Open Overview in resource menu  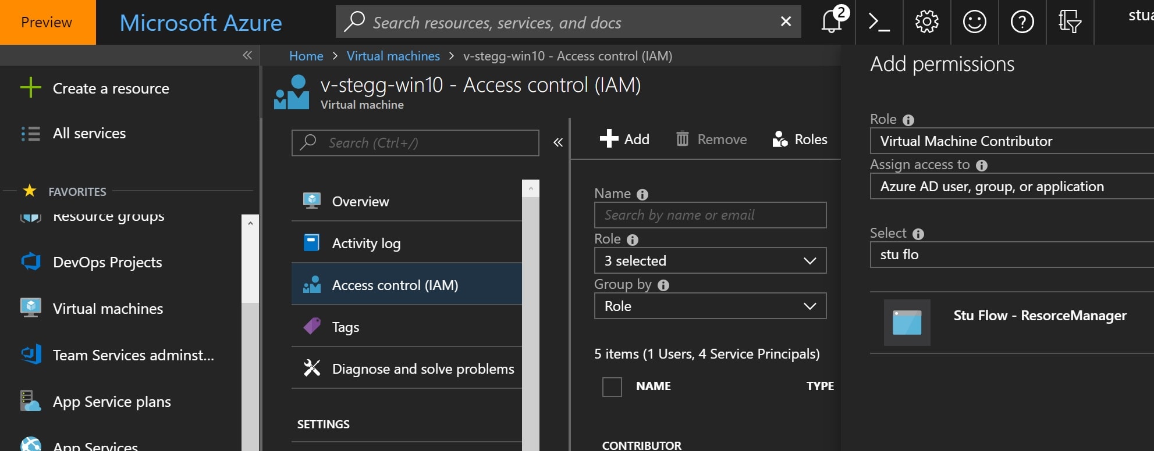(406, 201)
